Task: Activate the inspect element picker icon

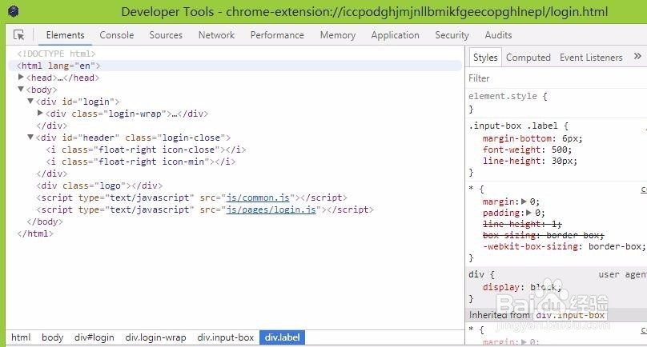Action: tap(18, 35)
